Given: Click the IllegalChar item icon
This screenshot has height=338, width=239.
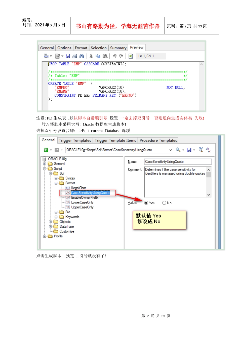Looking at the screenshot, I should coord(67,188).
